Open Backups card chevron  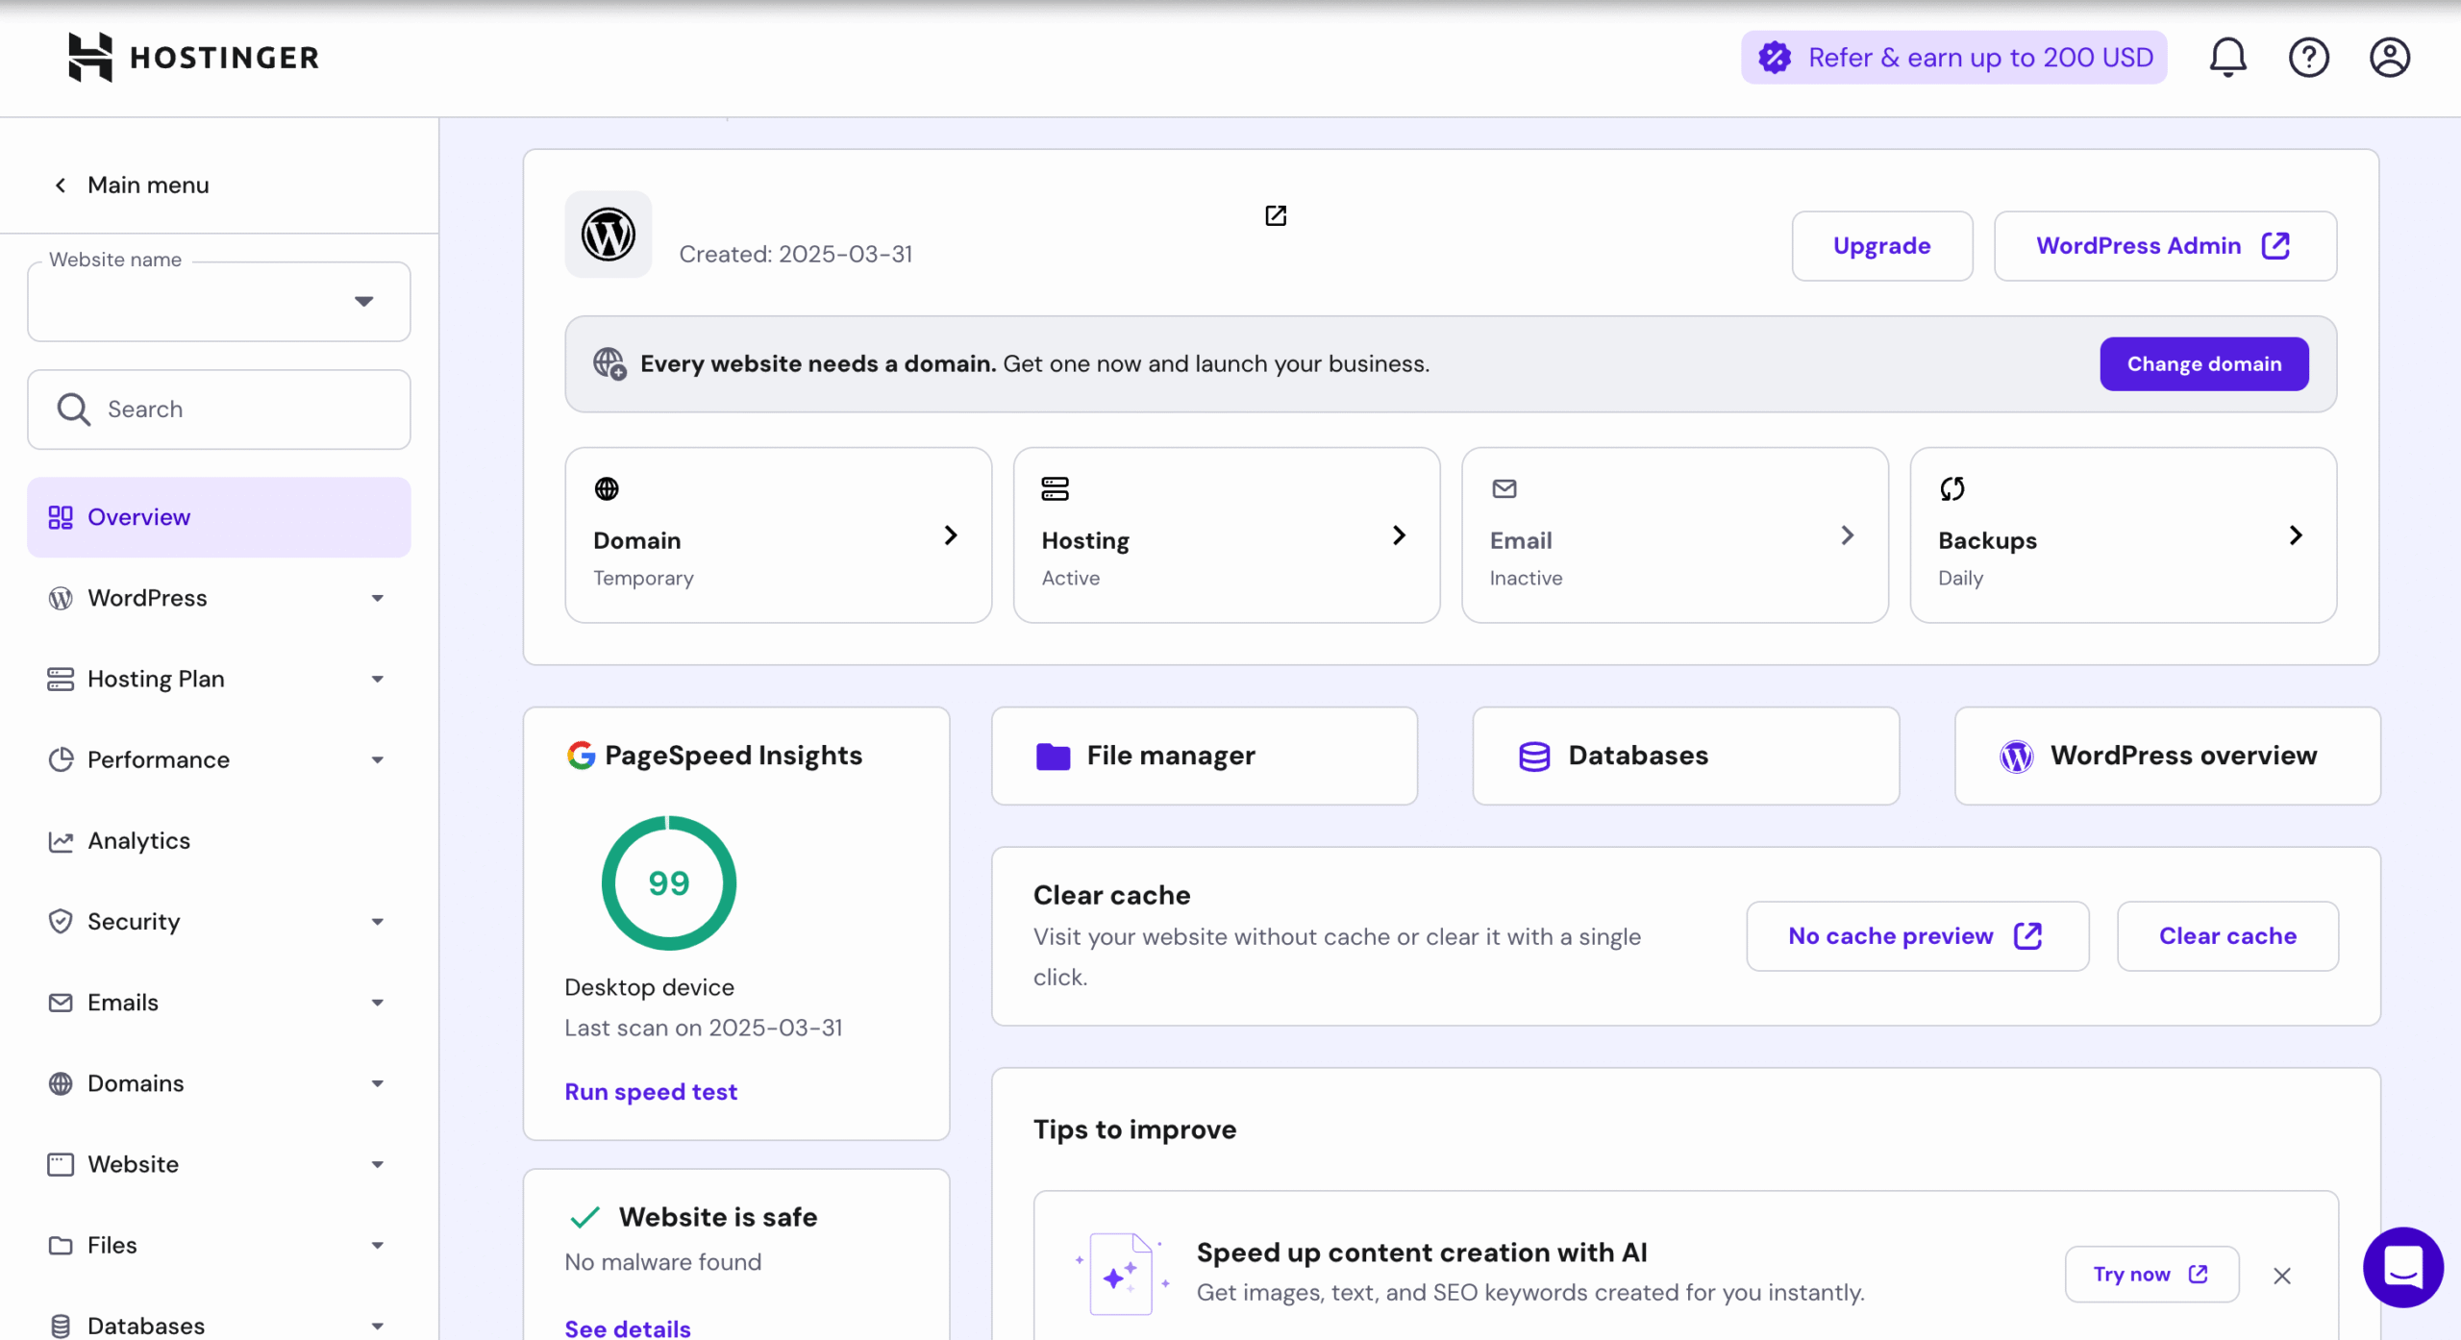point(2296,535)
